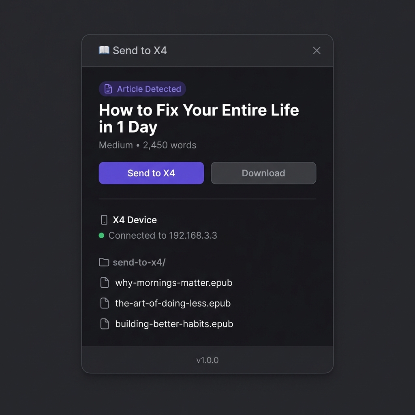This screenshot has width=415, height=415.
Task: Click the file icon beside why-mornings-matter.epub
Action: [105, 282]
